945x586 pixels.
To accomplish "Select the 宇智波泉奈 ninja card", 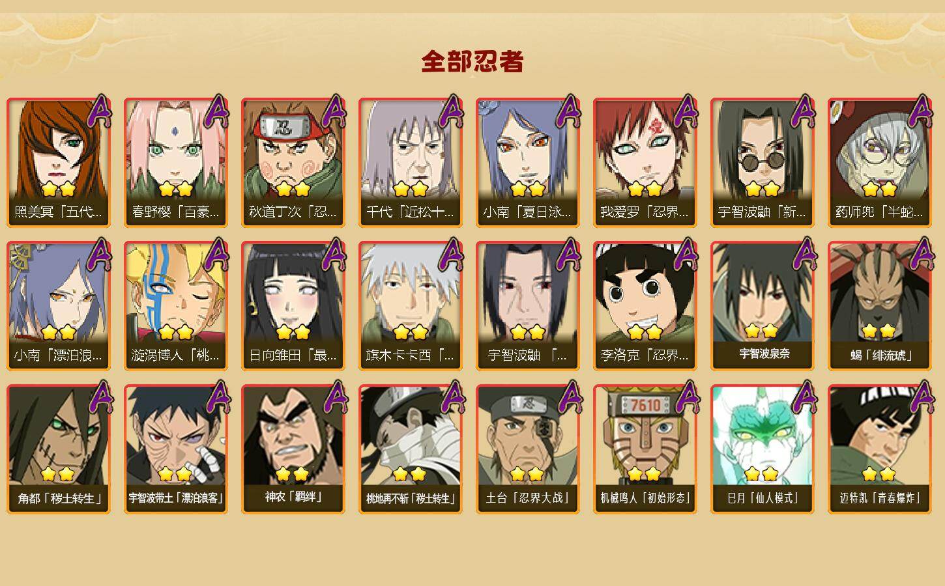I will click(763, 306).
